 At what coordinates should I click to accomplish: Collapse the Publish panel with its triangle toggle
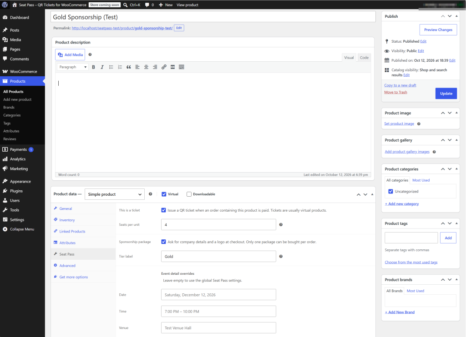[456, 16]
